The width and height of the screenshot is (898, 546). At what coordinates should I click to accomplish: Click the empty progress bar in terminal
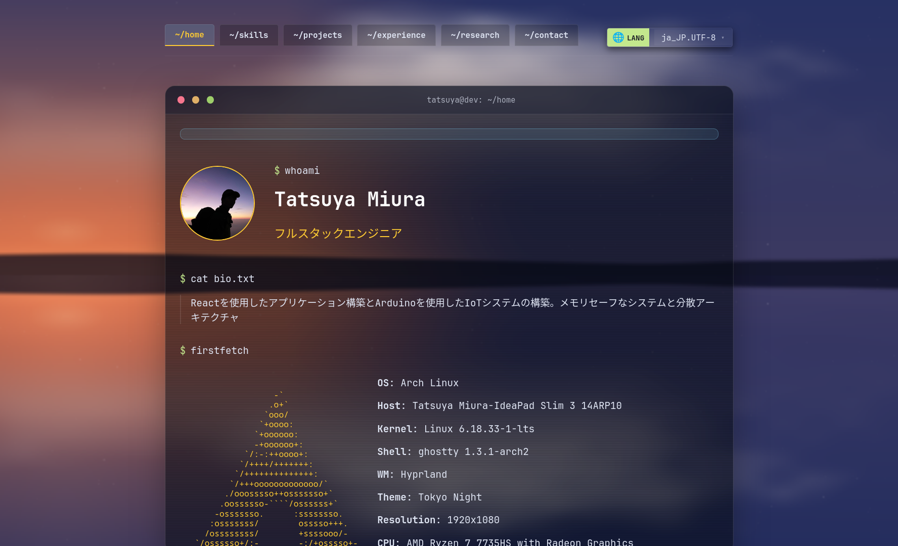tap(449, 134)
